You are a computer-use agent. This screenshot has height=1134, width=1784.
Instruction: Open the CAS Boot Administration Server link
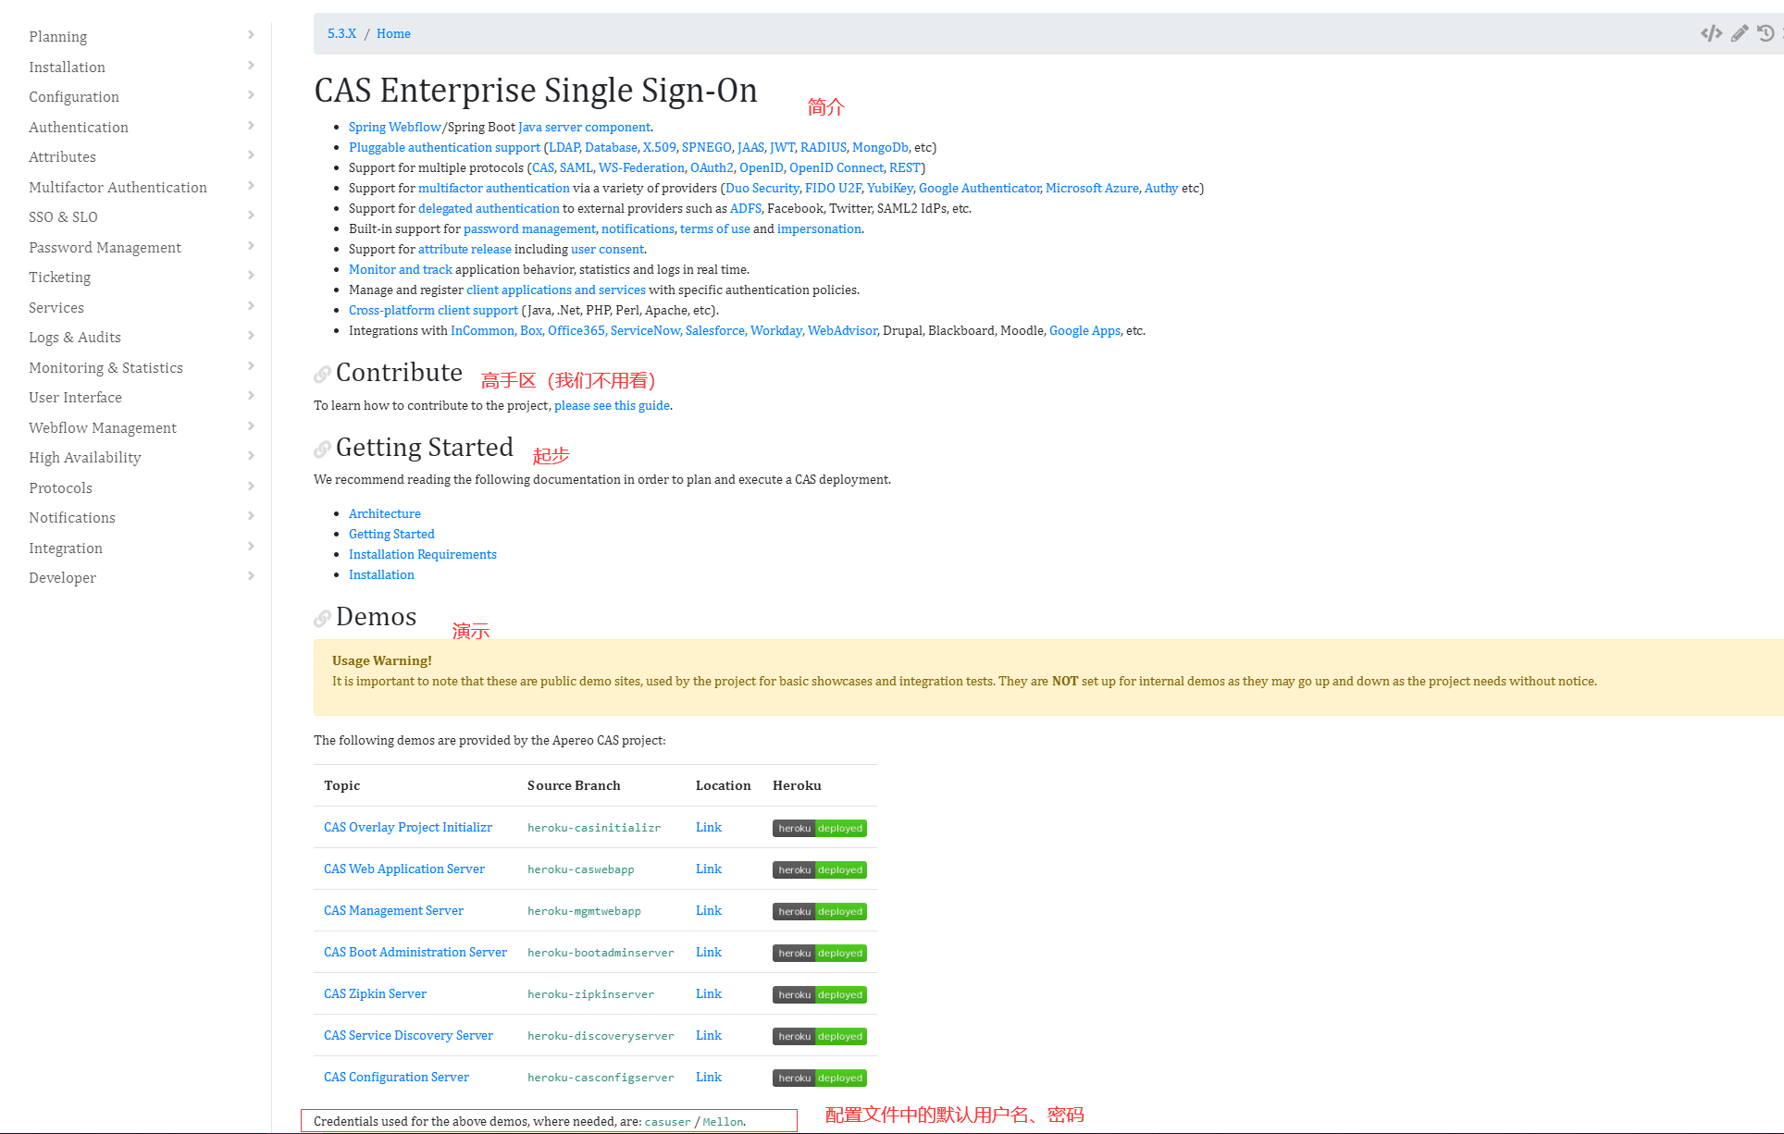(x=415, y=952)
